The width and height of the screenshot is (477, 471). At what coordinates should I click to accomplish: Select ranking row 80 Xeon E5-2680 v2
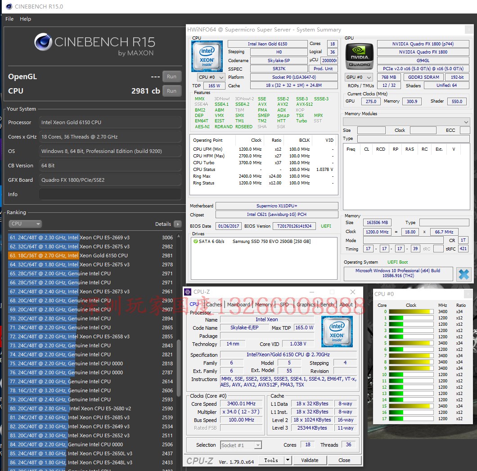click(x=91, y=408)
